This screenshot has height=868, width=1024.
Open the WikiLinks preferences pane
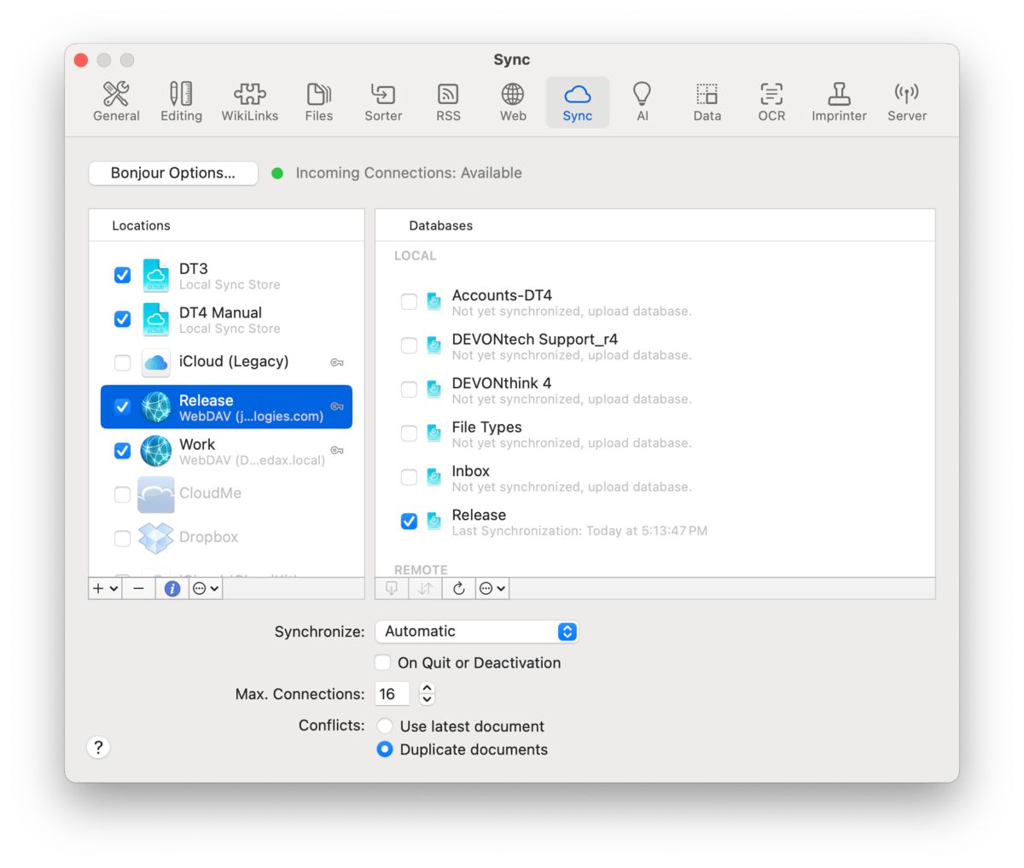coord(249,102)
